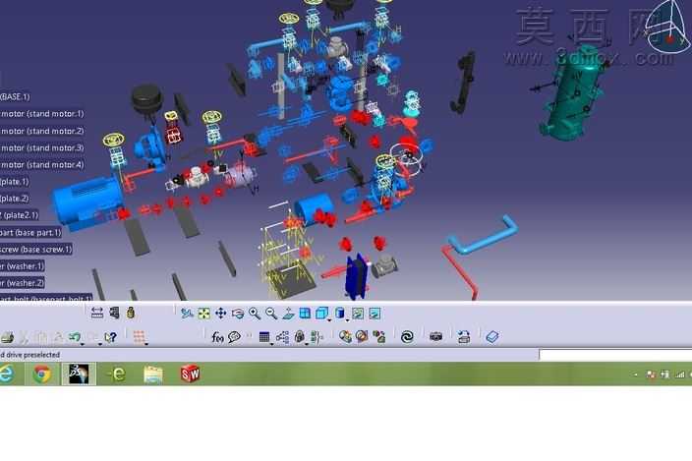This screenshot has height=461, width=692.
Task: Launch SolidWorks from the taskbar
Action: point(191,374)
